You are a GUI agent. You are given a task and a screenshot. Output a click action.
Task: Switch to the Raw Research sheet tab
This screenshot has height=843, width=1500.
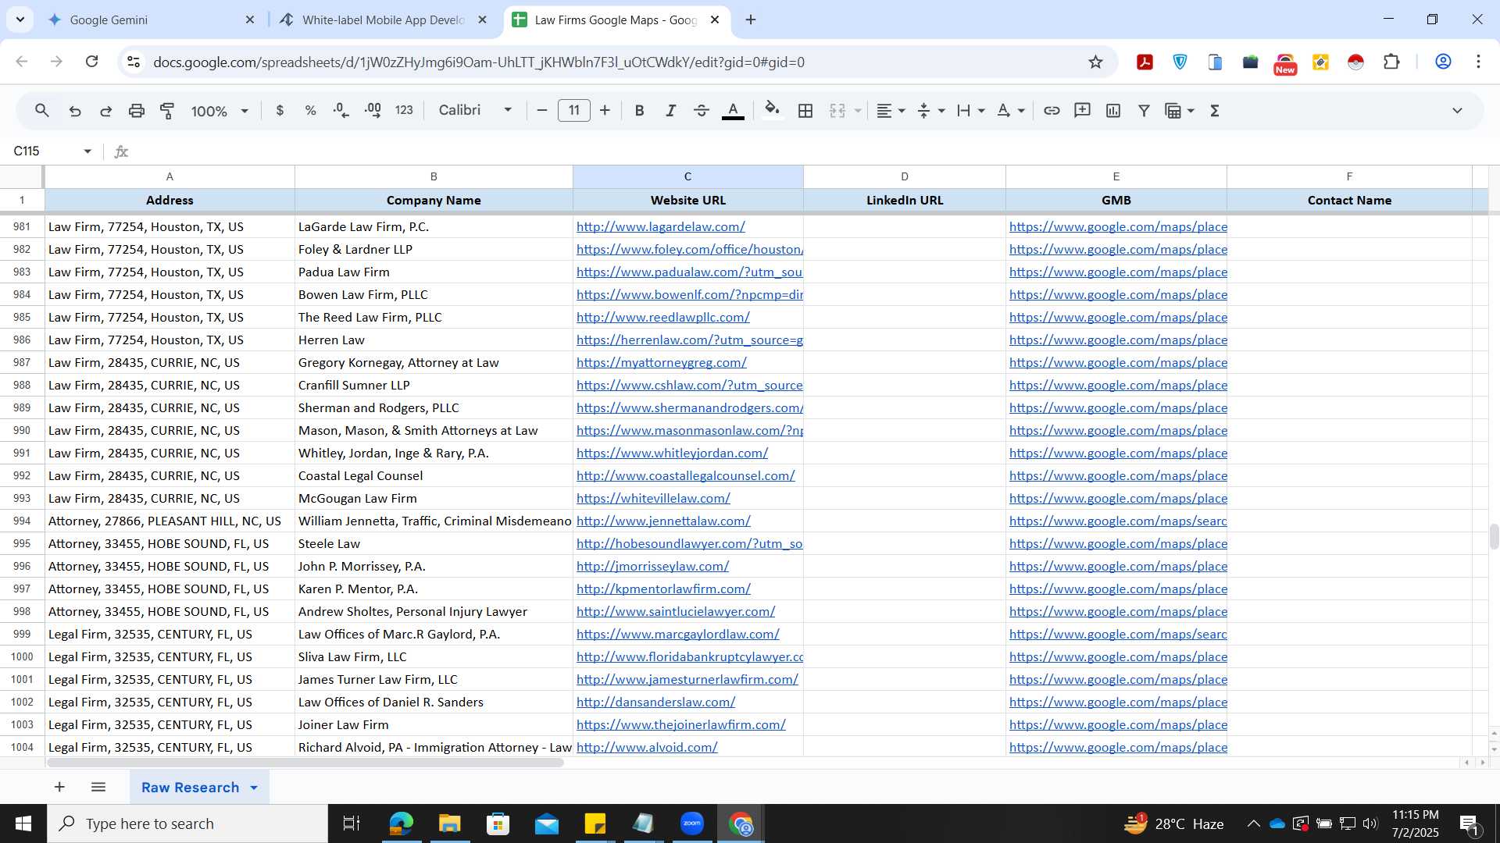tap(190, 788)
